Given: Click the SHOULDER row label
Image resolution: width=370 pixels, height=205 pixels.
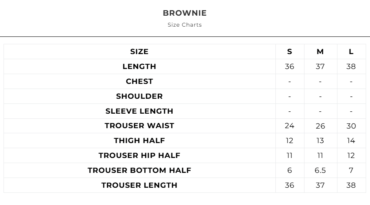Looking at the screenshot, I should point(139,96).
